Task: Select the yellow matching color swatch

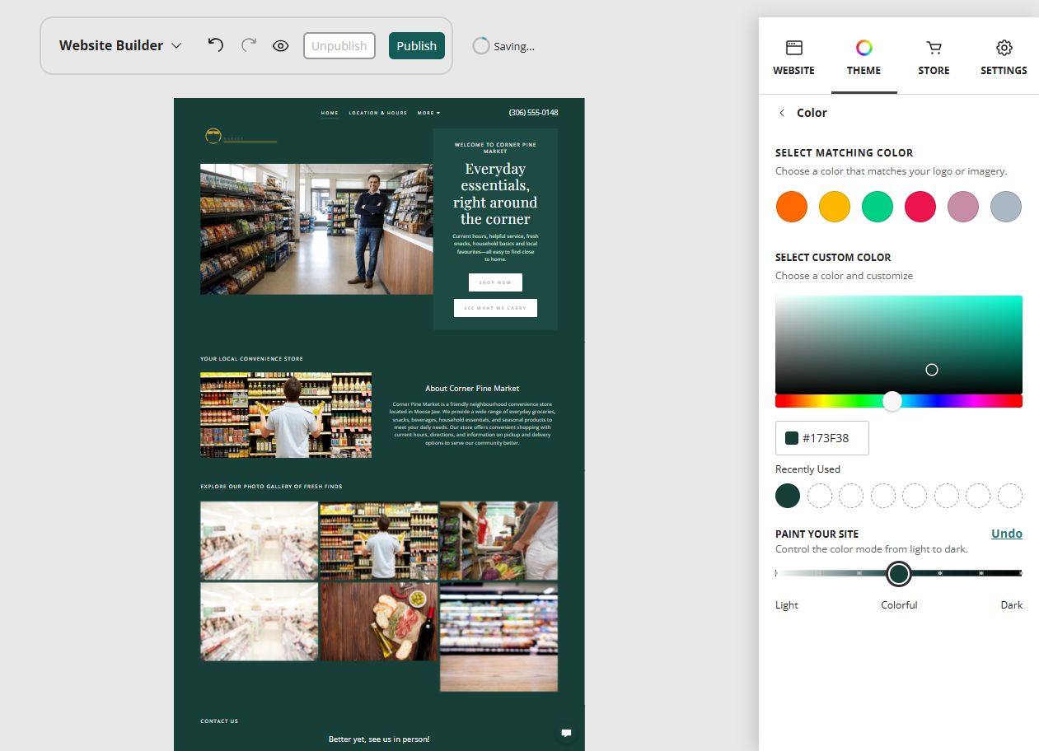Action: [x=835, y=207]
